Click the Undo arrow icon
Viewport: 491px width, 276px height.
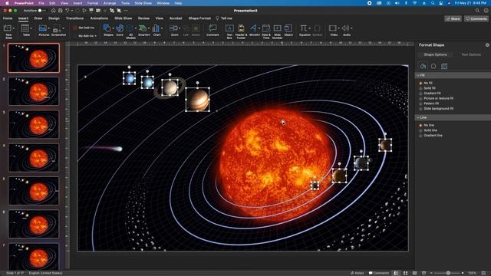coord(67,11)
